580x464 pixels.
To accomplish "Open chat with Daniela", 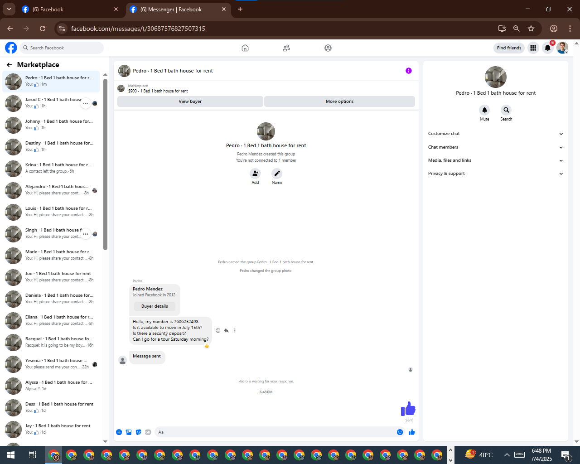I will [51, 299].
